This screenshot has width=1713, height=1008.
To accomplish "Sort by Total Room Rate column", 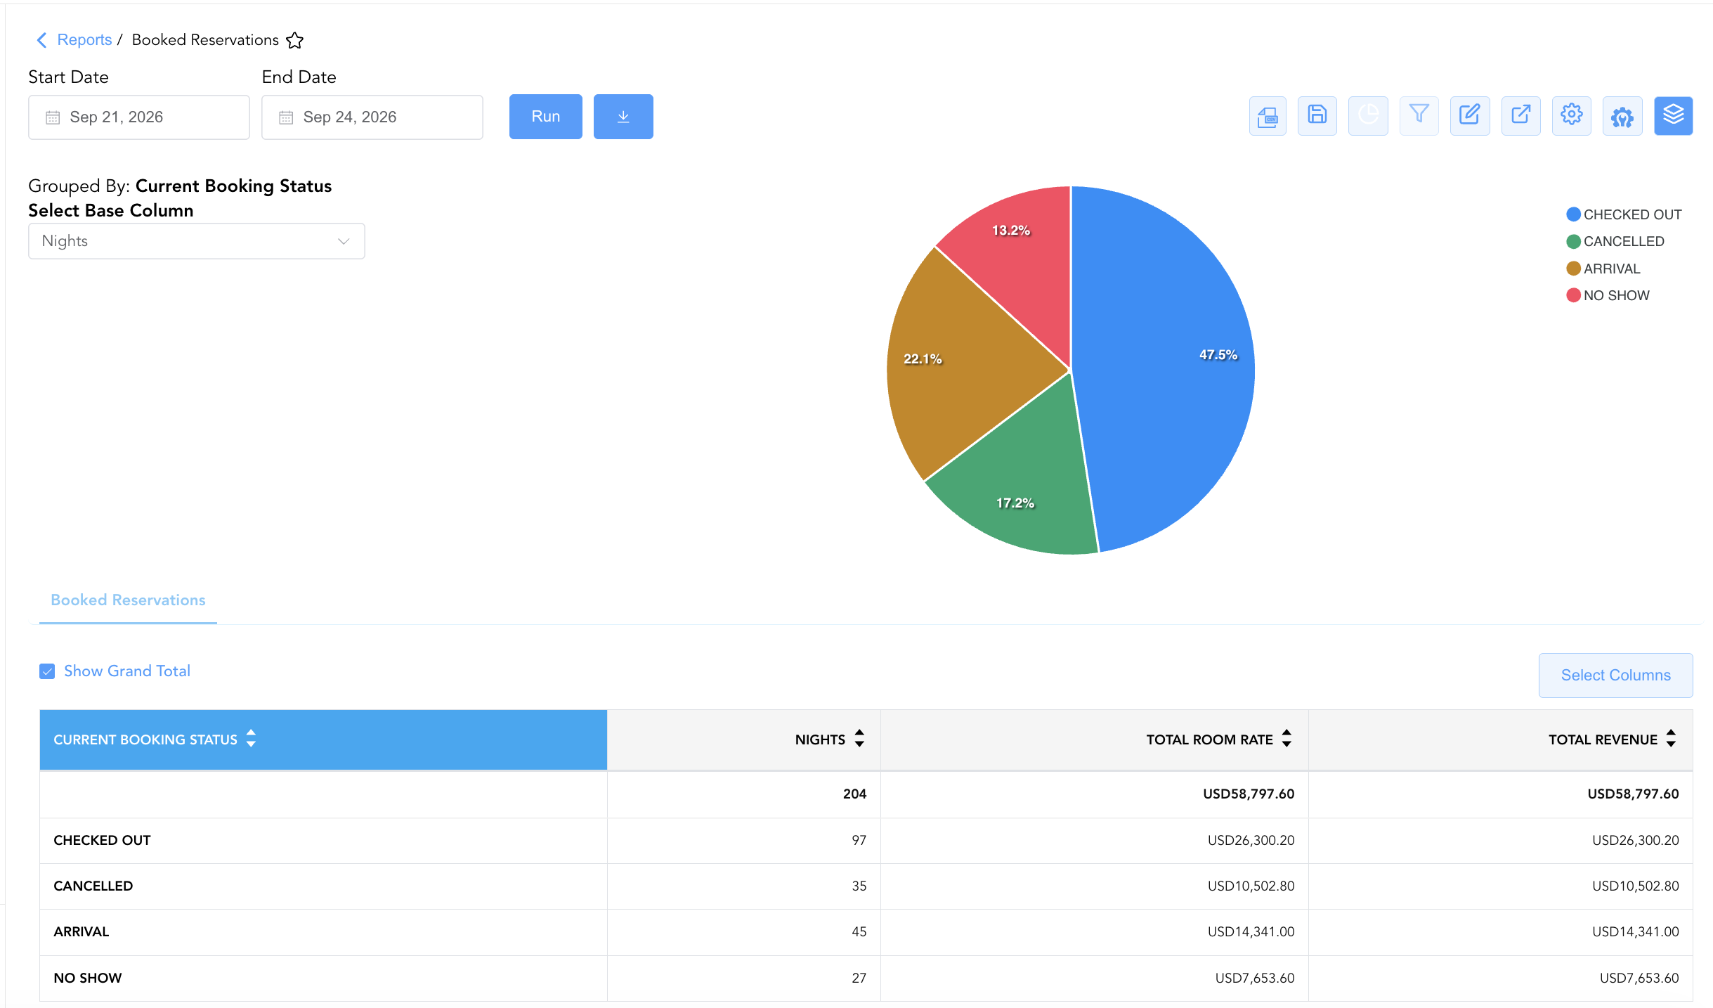I will 1287,739.
